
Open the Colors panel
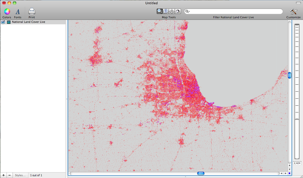click(7, 11)
